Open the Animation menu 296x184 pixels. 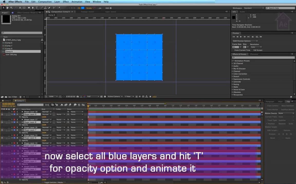click(77, 2)
